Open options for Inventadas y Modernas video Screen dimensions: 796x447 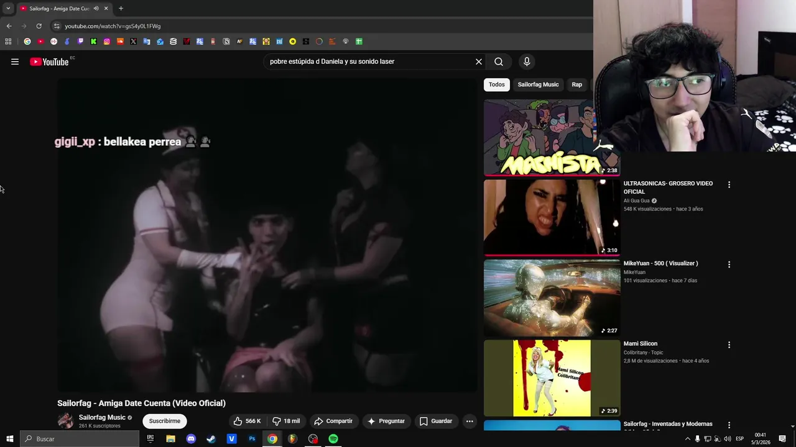pyautogui.click(x=729, y=425)
